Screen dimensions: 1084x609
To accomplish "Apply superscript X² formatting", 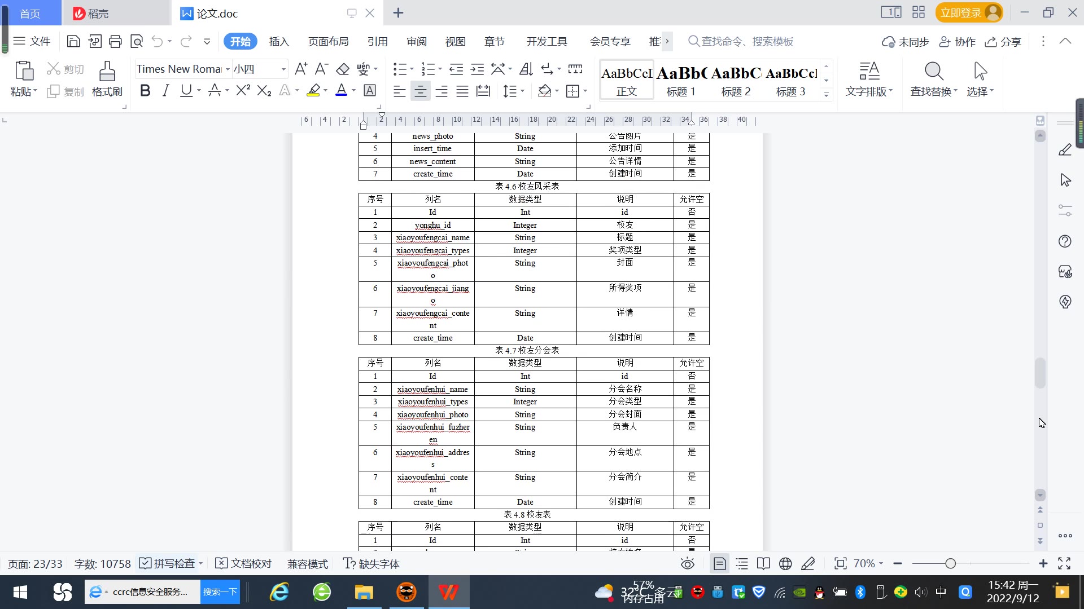I will tap(243, 90).
